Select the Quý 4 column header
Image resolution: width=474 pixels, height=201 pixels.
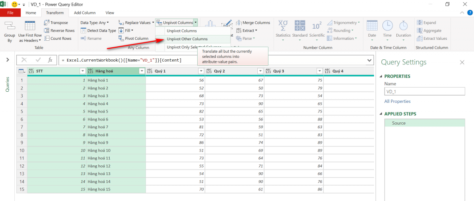click(349, 71)
